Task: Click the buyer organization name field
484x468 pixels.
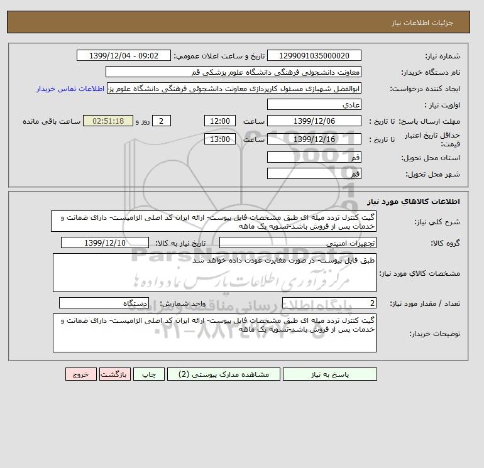Action: click(x=233, y=72)
